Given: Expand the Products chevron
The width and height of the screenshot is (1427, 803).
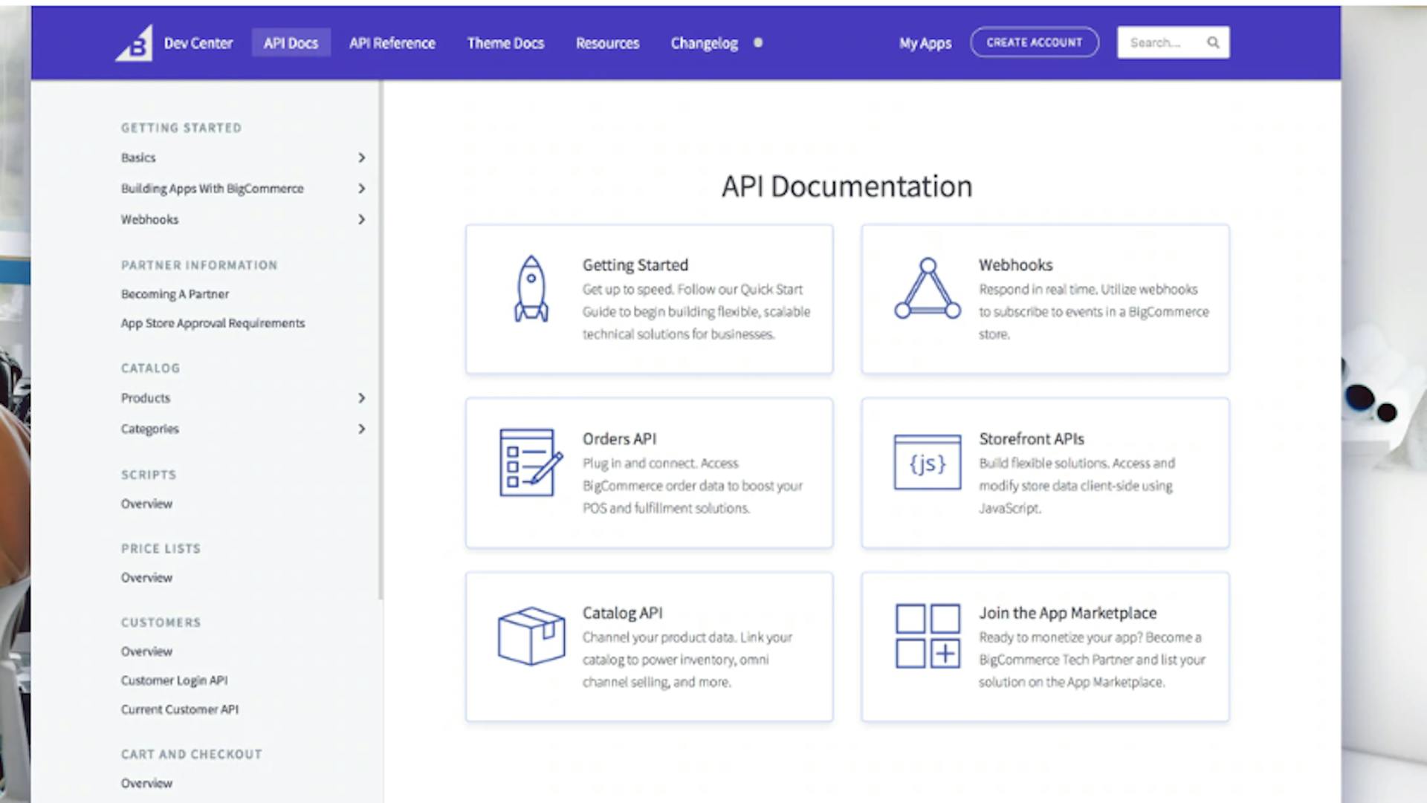Looking at the screenshot, I should coord(361,398).
